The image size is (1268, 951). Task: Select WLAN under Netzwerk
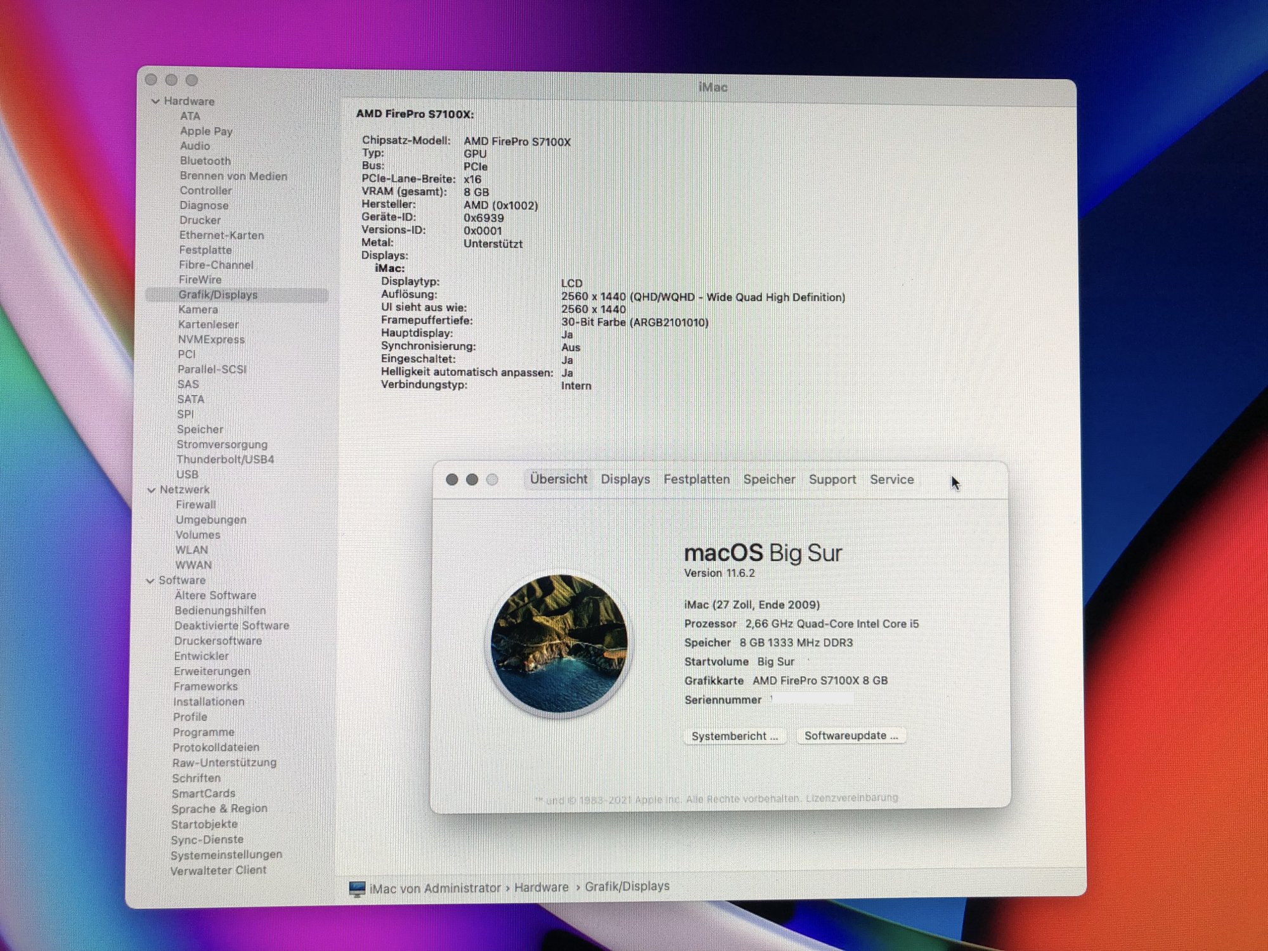pos(191,550)
